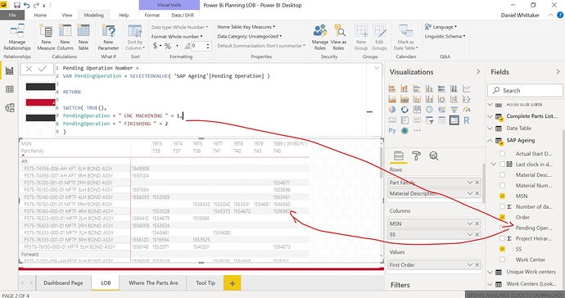Open the First Order value dropdown
The image size is (565, 298).
pyautogui.click(x=470, y=265)
